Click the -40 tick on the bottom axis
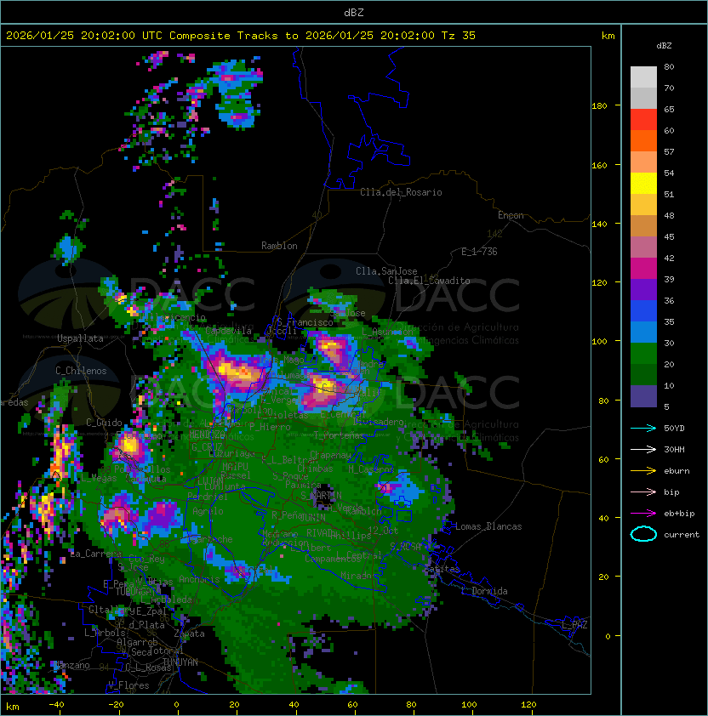 click(57, 705)
